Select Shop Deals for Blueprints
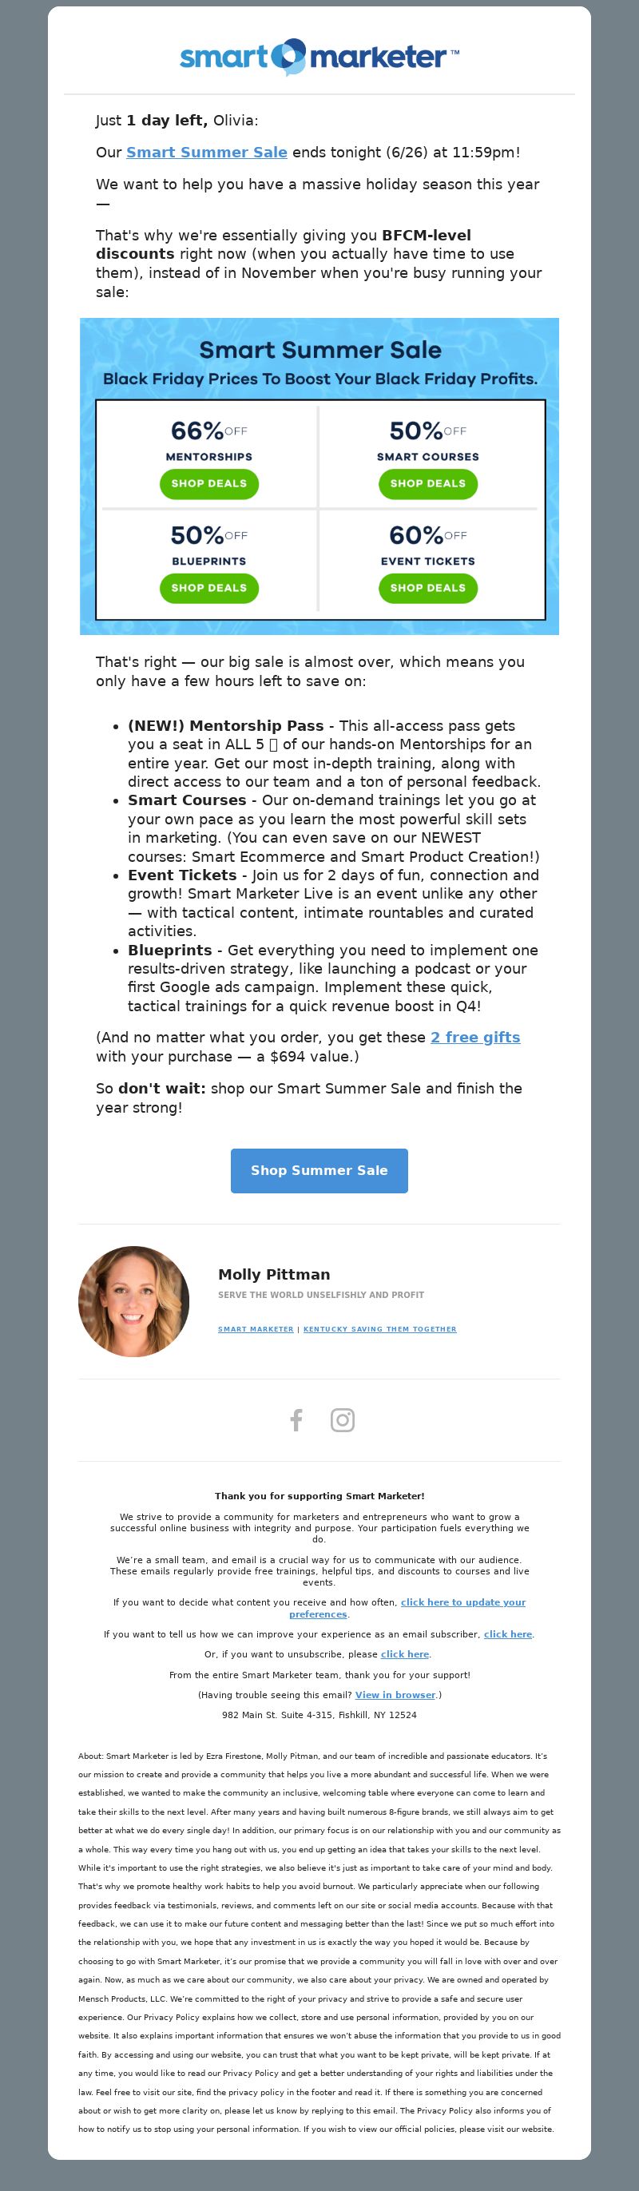Image resolution: width=639 pixels, height=2191 pixels. pos(209,588)
